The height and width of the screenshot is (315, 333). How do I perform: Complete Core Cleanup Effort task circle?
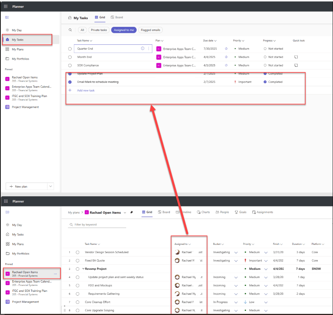pyautogui.click(x=78, y=302)
